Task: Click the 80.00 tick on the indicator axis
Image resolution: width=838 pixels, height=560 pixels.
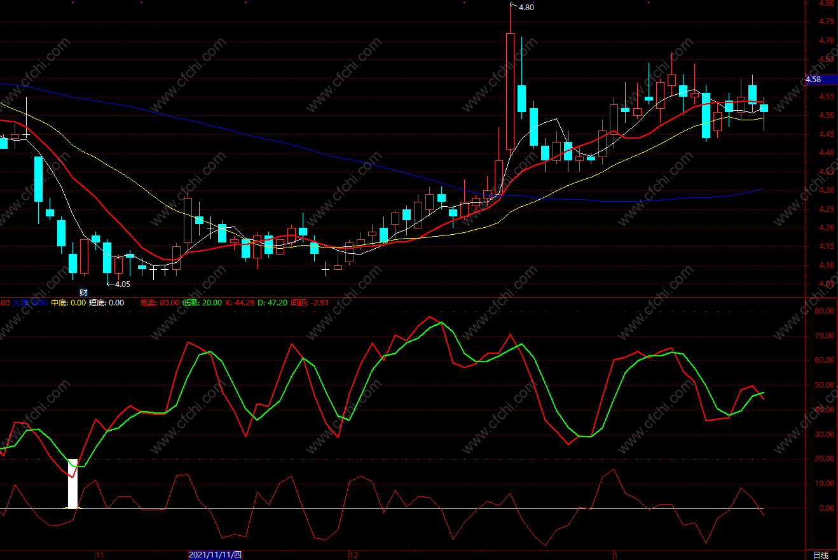Action: pyautogui.click(x=824, y=311)
